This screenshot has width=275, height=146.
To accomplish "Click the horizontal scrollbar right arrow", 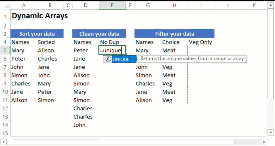I will tap(264, 142).
